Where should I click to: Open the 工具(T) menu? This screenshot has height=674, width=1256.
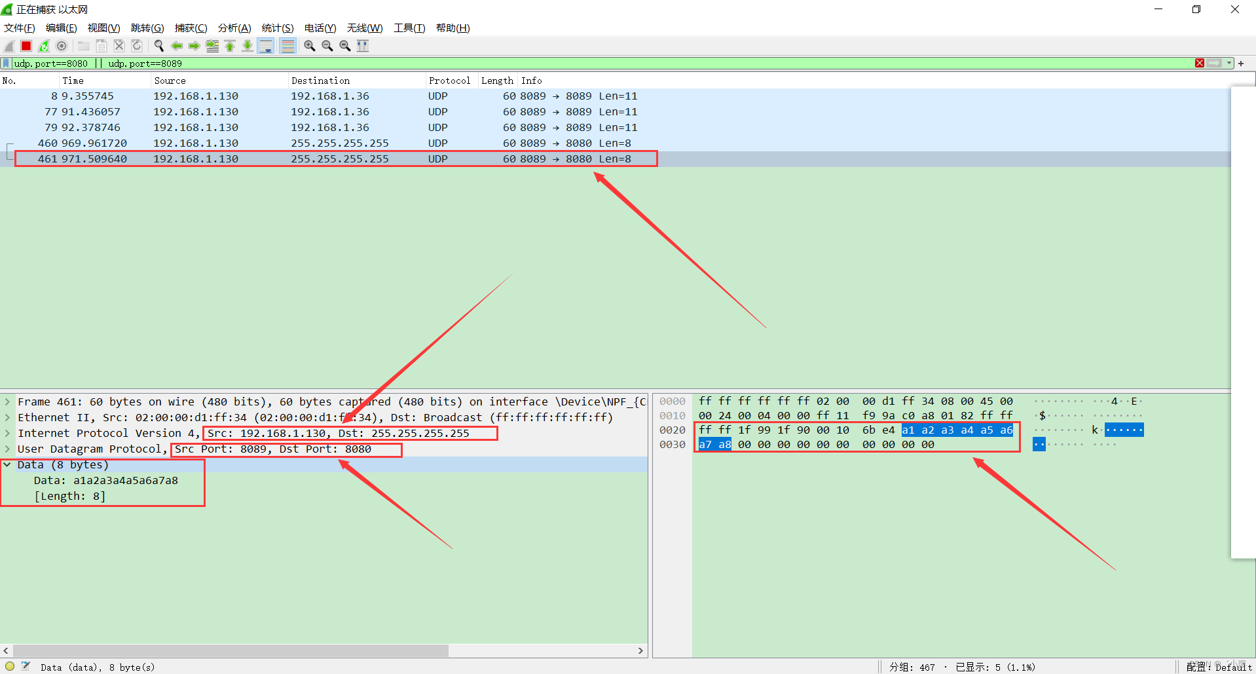409,28
